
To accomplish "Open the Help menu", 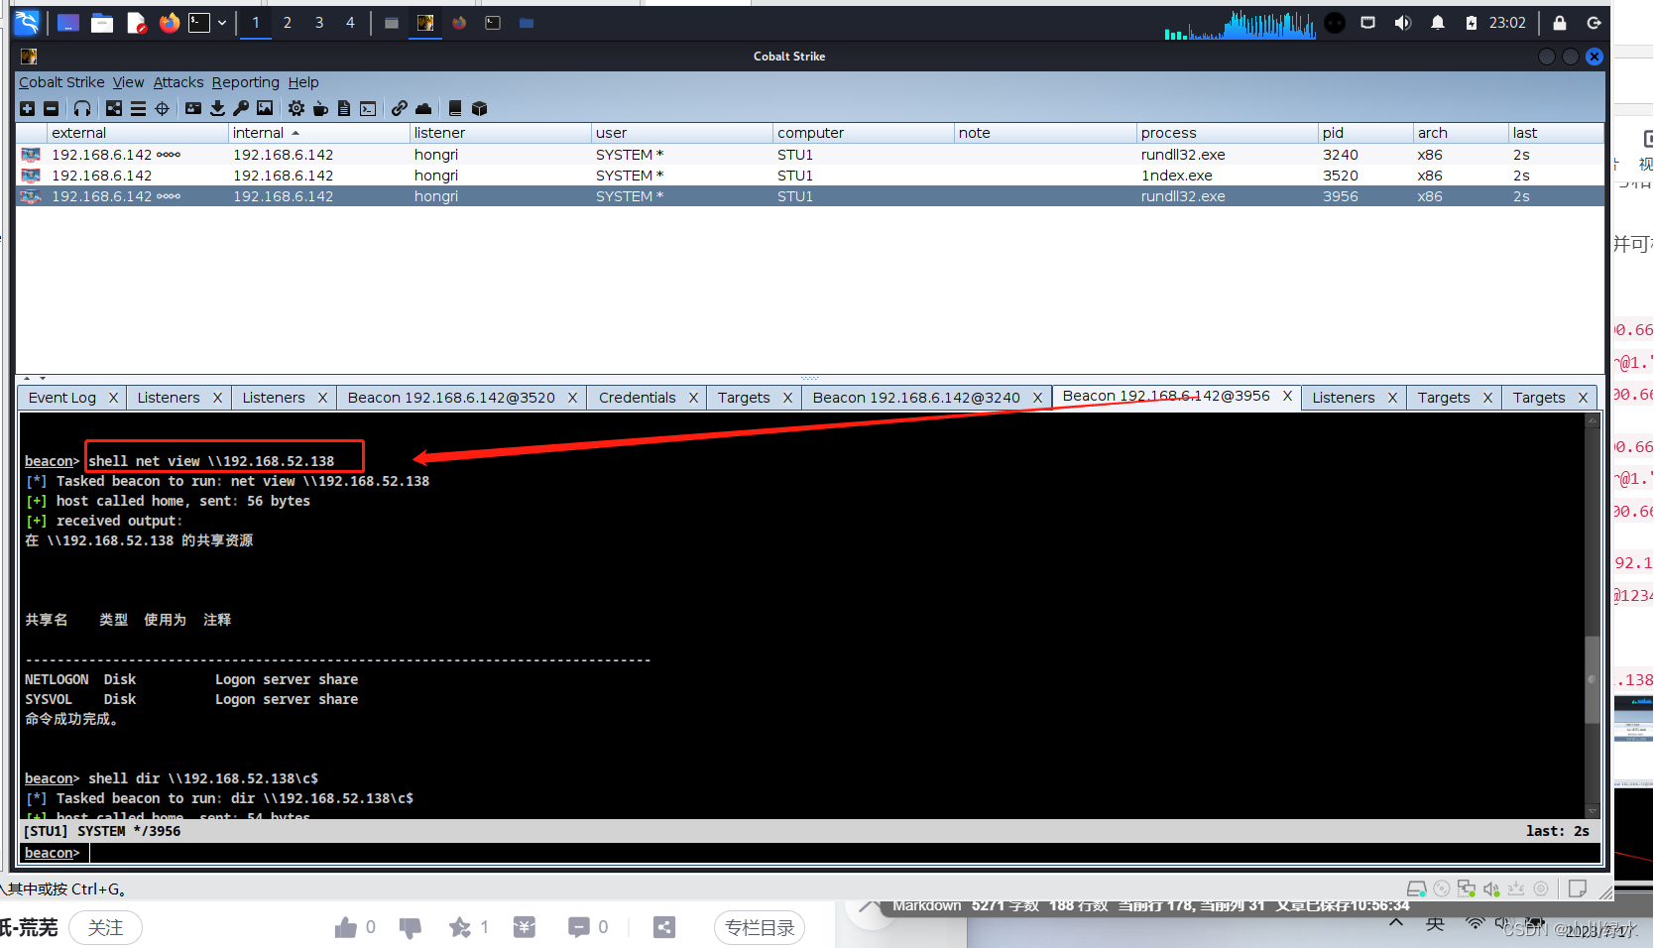I will tap(303, 82).
